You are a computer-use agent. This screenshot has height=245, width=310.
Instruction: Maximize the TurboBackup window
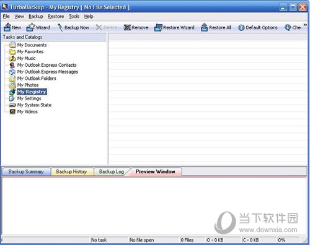[x=293, y=7]
